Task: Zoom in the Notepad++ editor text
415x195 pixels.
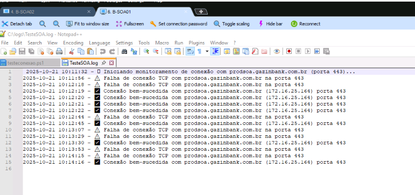Action: pos(146,51)
